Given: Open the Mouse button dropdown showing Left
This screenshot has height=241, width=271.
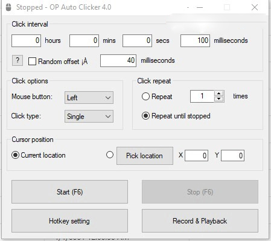Looking at the screenshot, I should pos(89,98).
